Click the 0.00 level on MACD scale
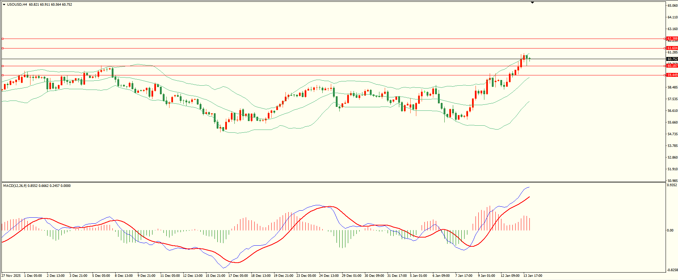Screen dimensions: 678x280 click(x=670, y=230)
